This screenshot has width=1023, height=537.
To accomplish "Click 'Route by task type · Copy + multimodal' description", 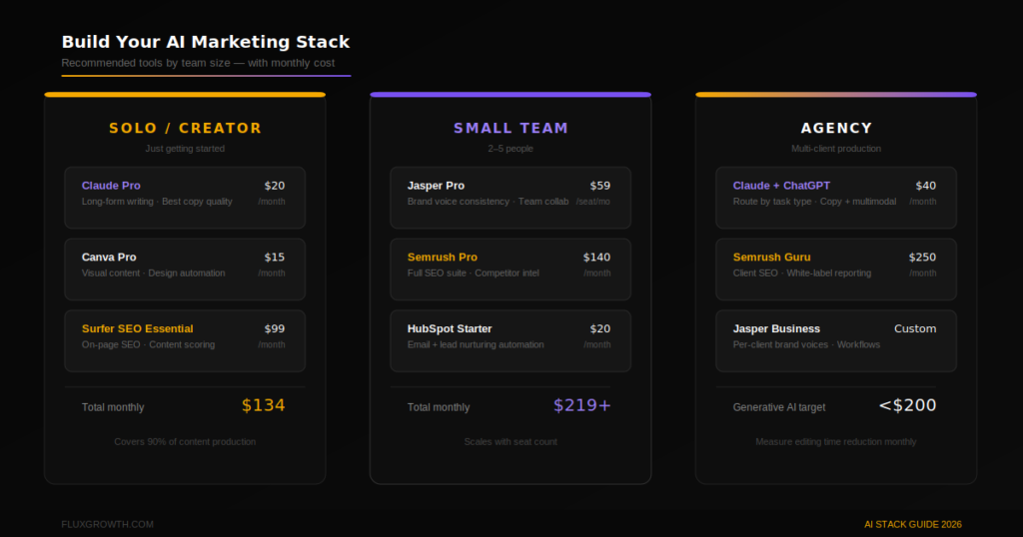I will pyautogui.click(x=814, y=202).
